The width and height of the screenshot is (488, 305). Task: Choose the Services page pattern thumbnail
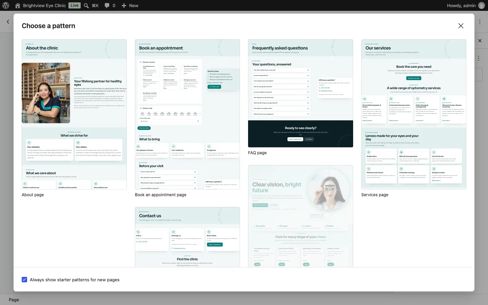(x=414, y=114)
